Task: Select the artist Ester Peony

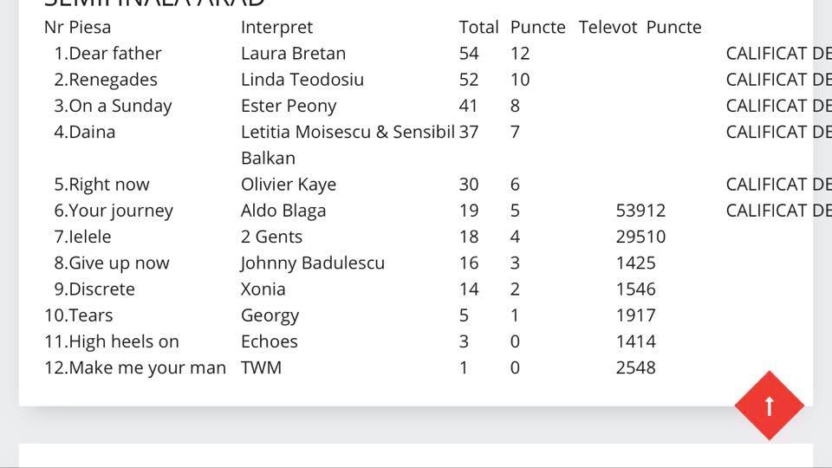Action: point(288,106)
